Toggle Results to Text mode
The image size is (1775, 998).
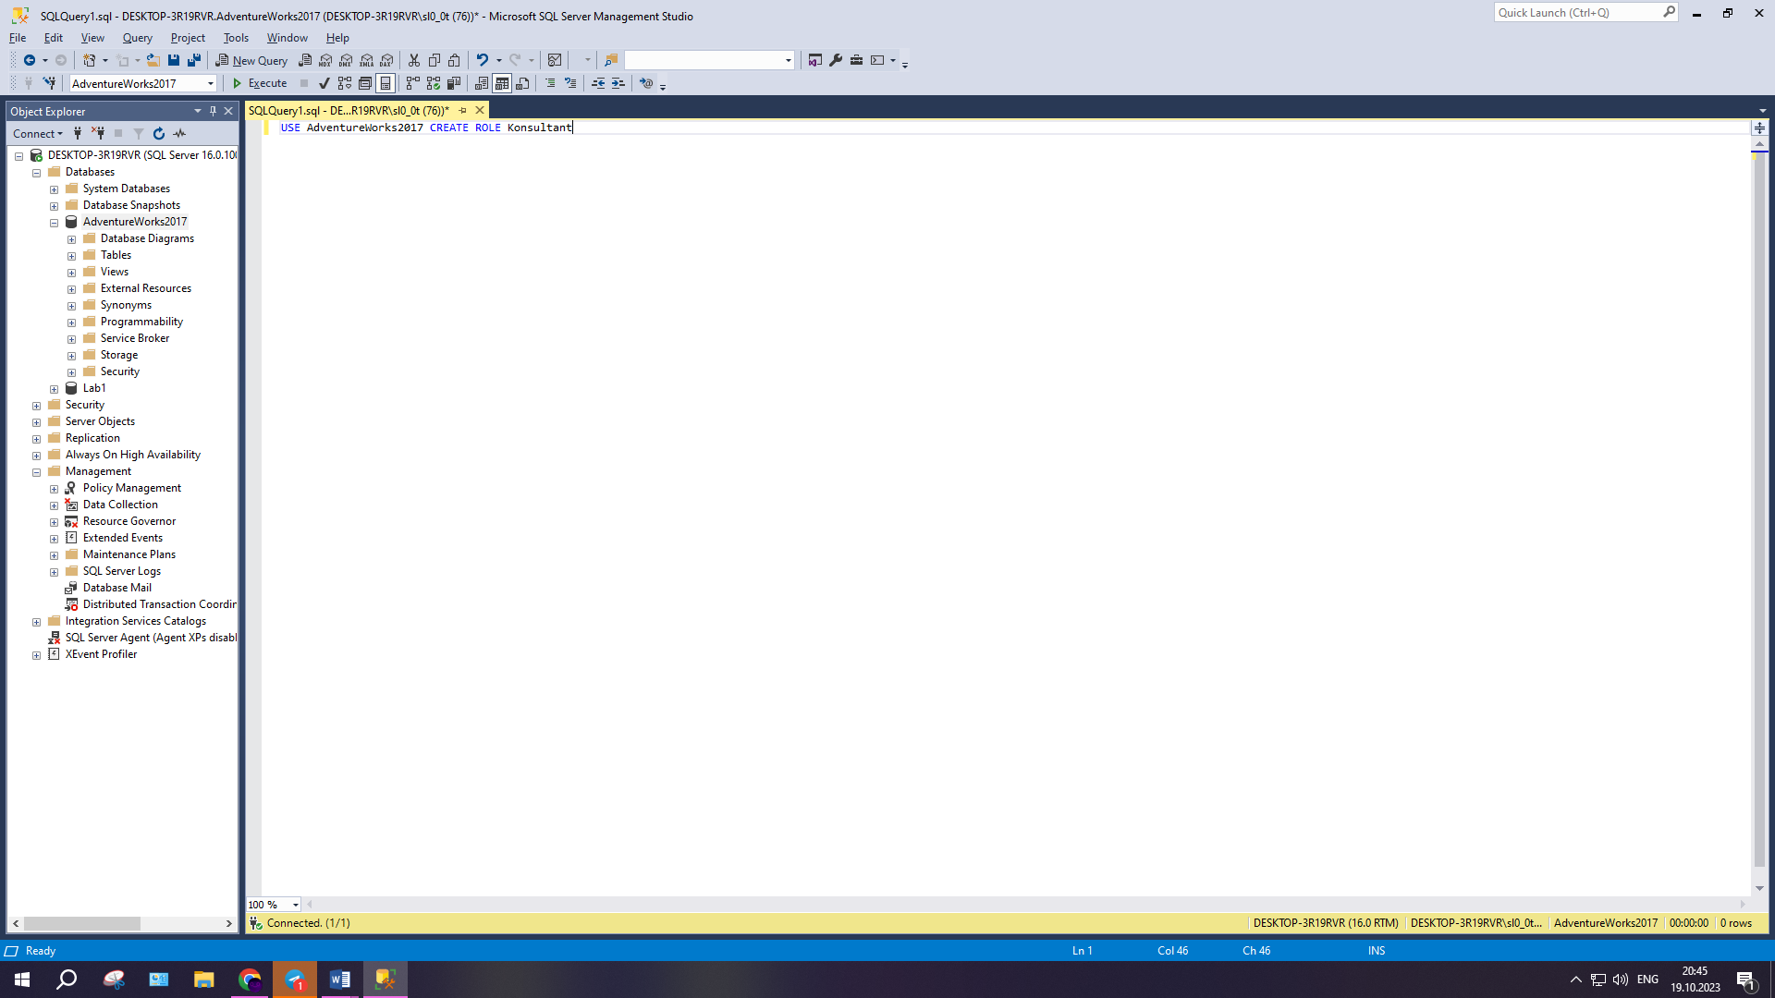coord(482,83)
